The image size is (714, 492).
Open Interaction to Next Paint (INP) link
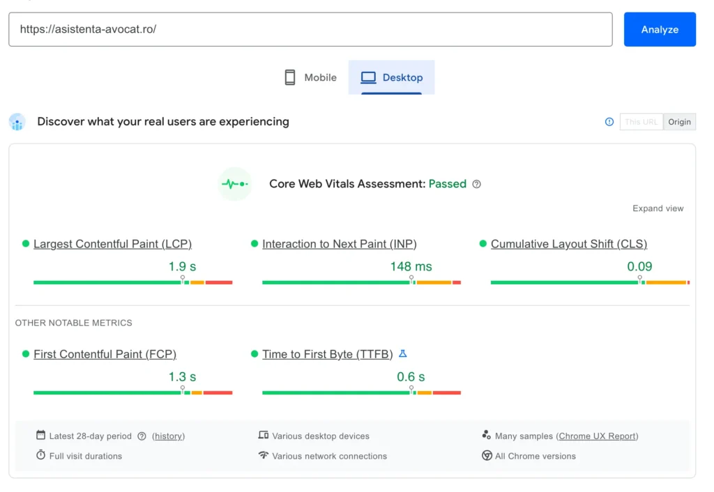[x=340, y=244]
